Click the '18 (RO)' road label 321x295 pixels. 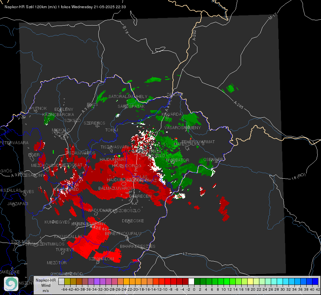(298, 176)
